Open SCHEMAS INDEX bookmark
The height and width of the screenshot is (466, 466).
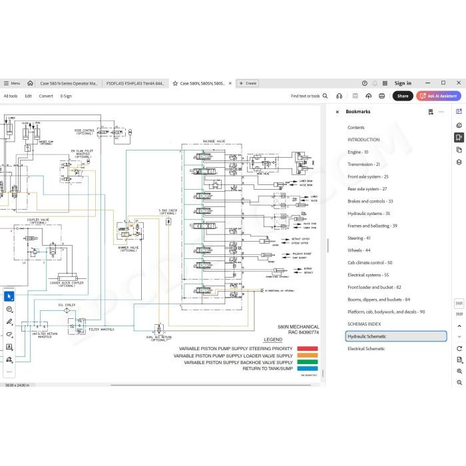(x=364, y=324)
